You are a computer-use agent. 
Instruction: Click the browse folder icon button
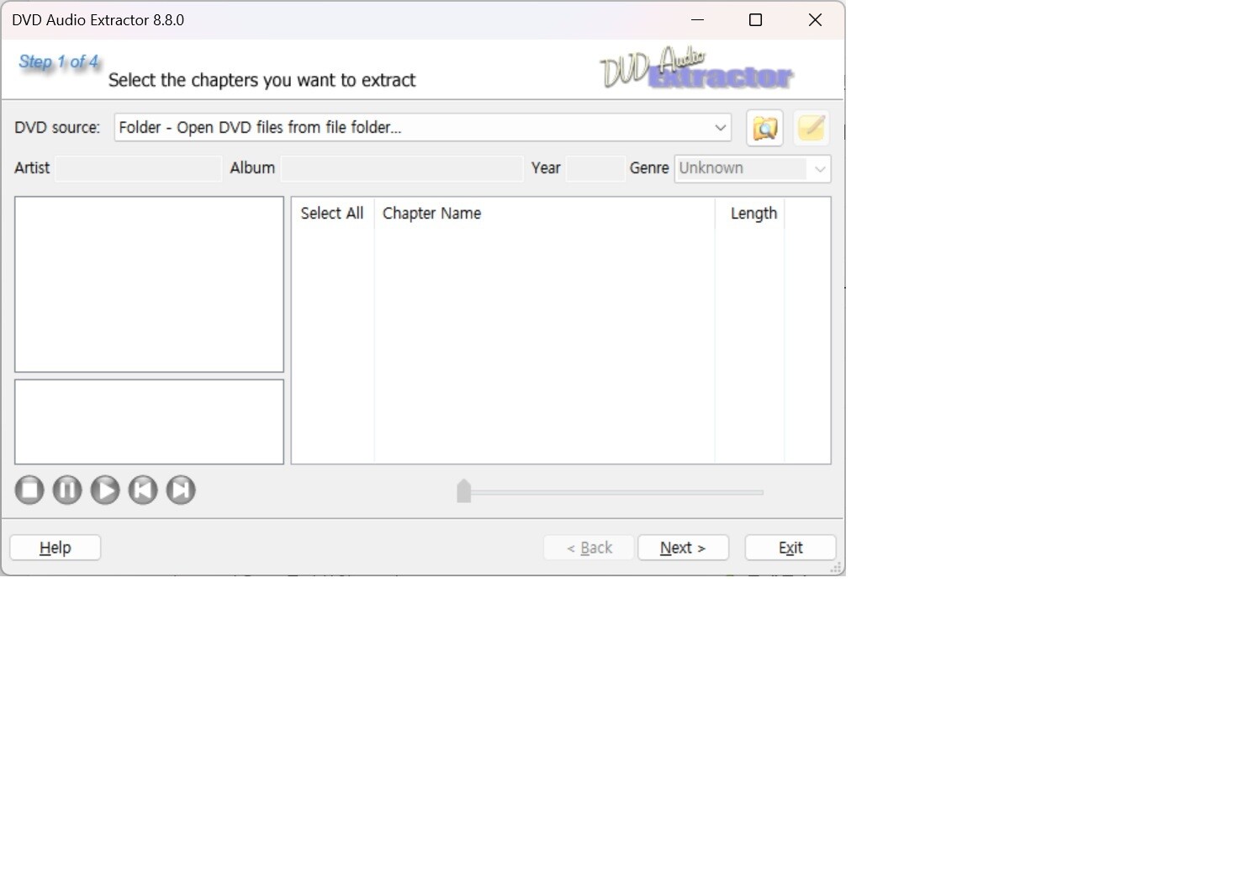coord(764,128)
